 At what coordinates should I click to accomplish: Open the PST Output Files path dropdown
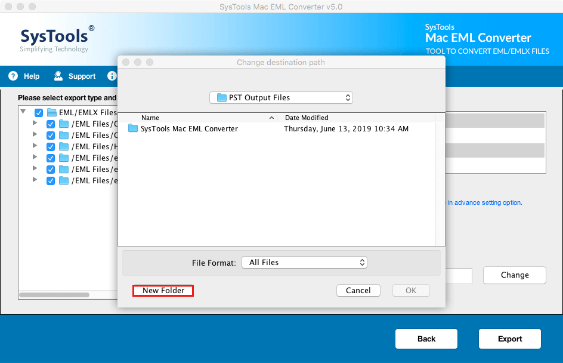pos(281,98)
